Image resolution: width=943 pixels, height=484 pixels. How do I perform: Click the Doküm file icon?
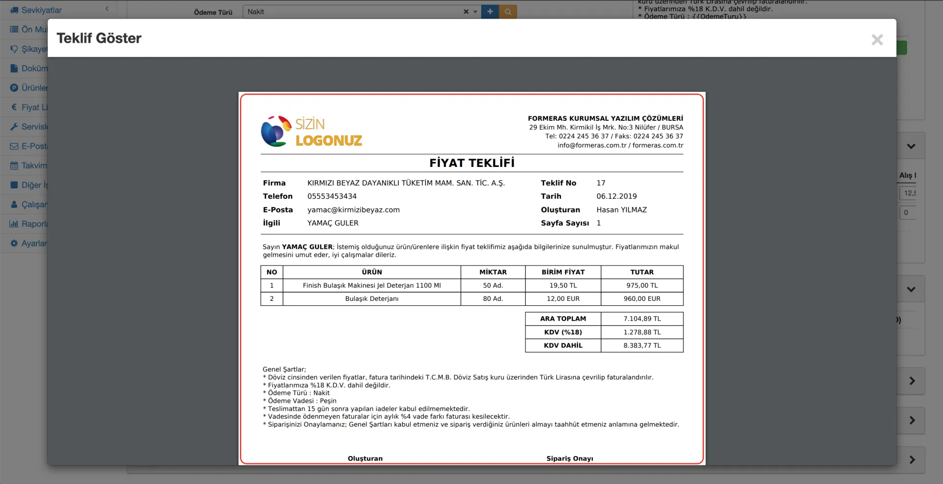(14, 68)
